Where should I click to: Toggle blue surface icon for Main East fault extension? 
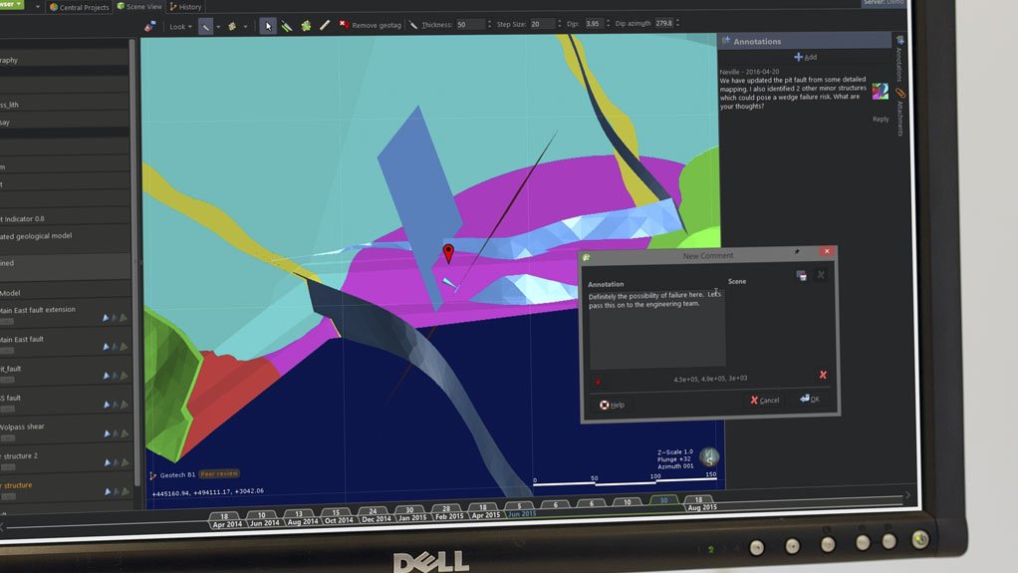106,318
